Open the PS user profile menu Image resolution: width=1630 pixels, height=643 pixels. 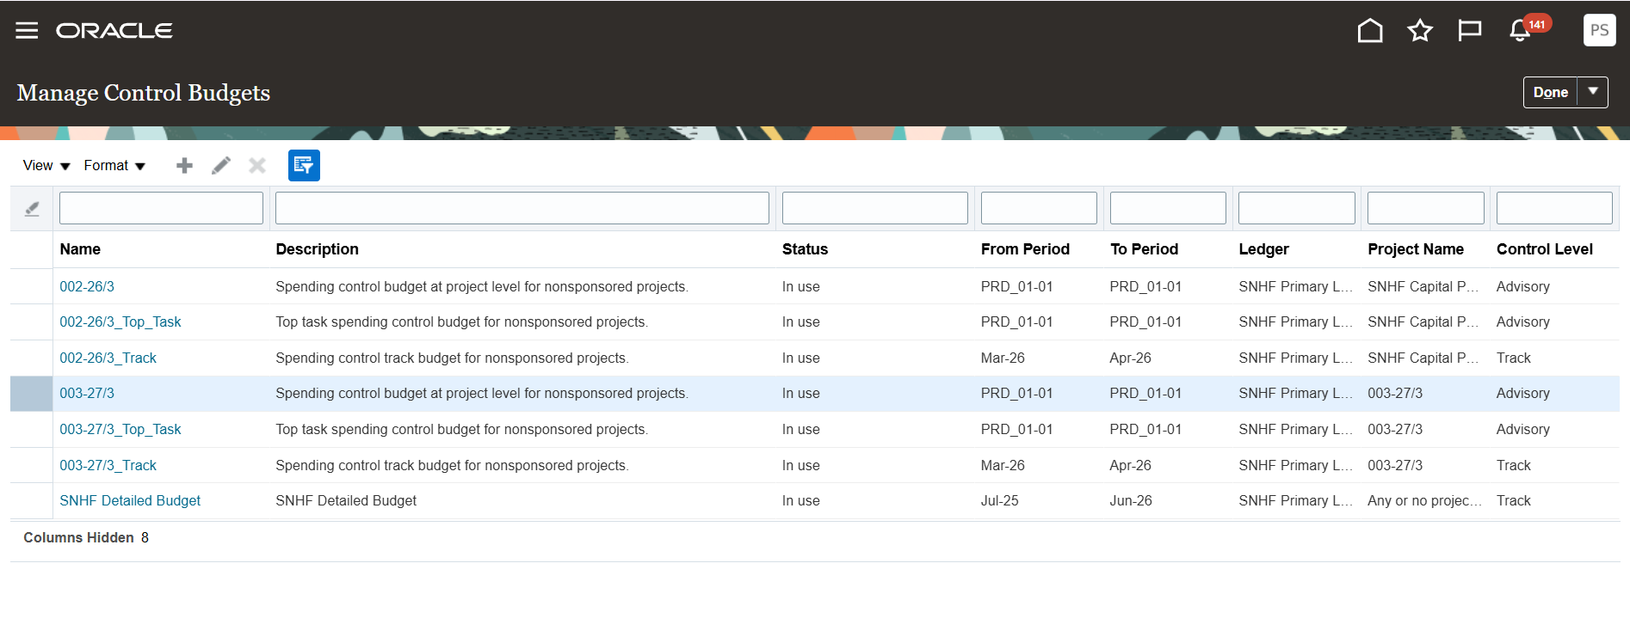1599,30
